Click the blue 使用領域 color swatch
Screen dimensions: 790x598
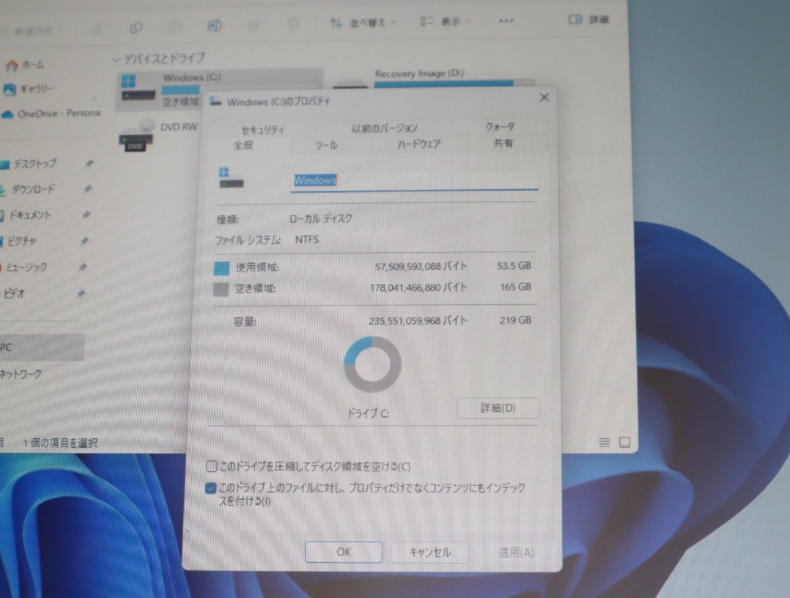[x=222, y=268]
